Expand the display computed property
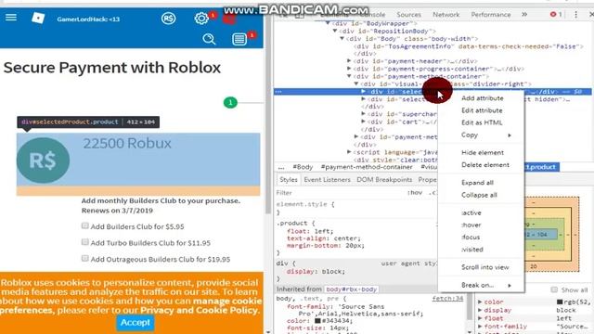This screenshot has width=594, height=334. coord(480,310)
